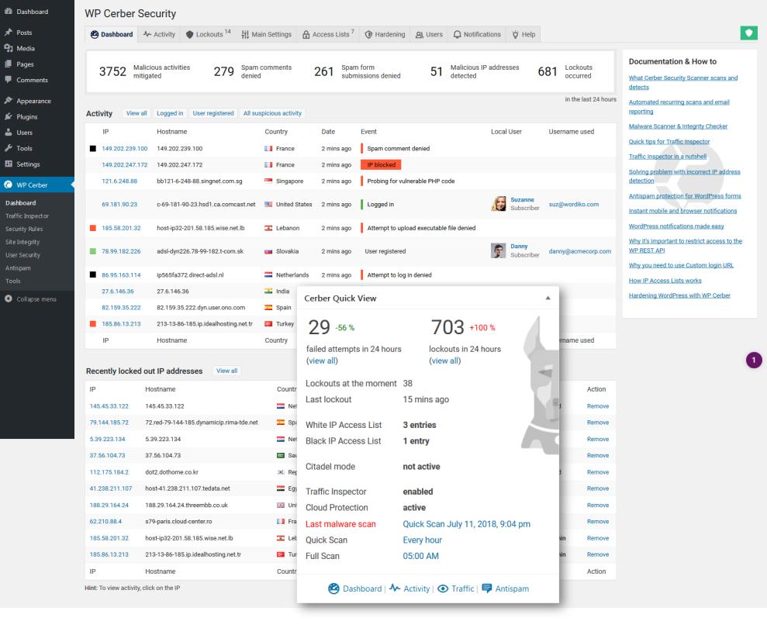Click username danny@acmecorp.com
Viewport: 767px width, 635px height.
point(579,251)
